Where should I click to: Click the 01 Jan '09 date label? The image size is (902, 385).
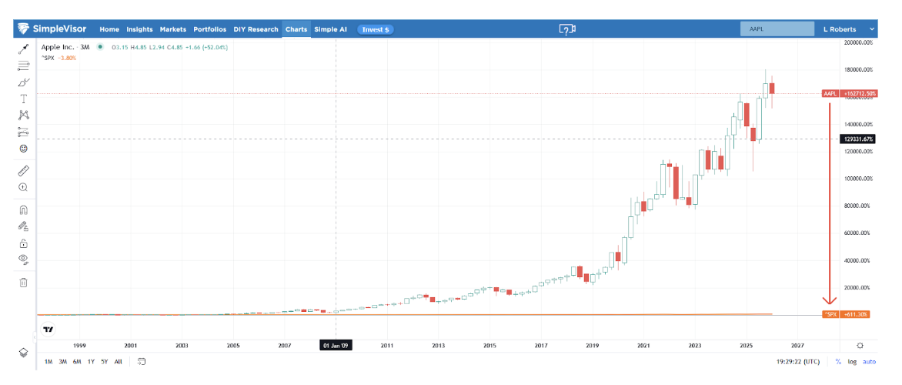point(336,345)
